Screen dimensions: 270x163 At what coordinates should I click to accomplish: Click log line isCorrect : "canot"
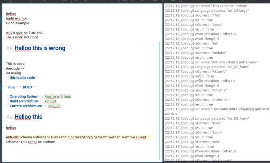(194, 25)
